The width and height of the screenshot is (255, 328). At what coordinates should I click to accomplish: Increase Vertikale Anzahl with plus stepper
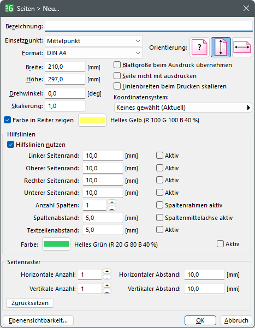click(x=107, y=285)
